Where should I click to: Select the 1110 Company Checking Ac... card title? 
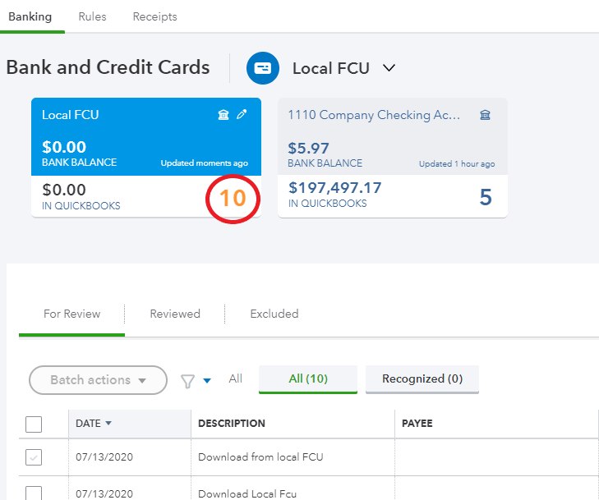click(x=374, y=114)
